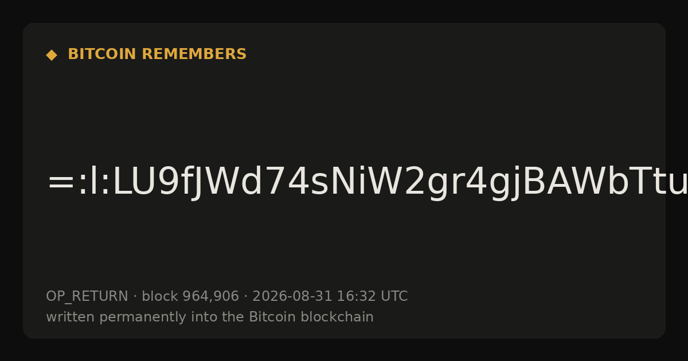This screenshot has height=361, width=688.
Task: Click the 'written permanently' caption line
Action: tap(210, 317)
